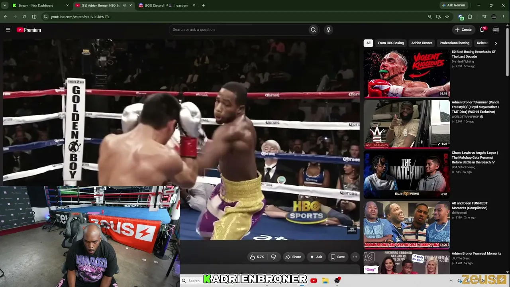Show hidden system tray icons
510x287 pixels.
(451, 281)
